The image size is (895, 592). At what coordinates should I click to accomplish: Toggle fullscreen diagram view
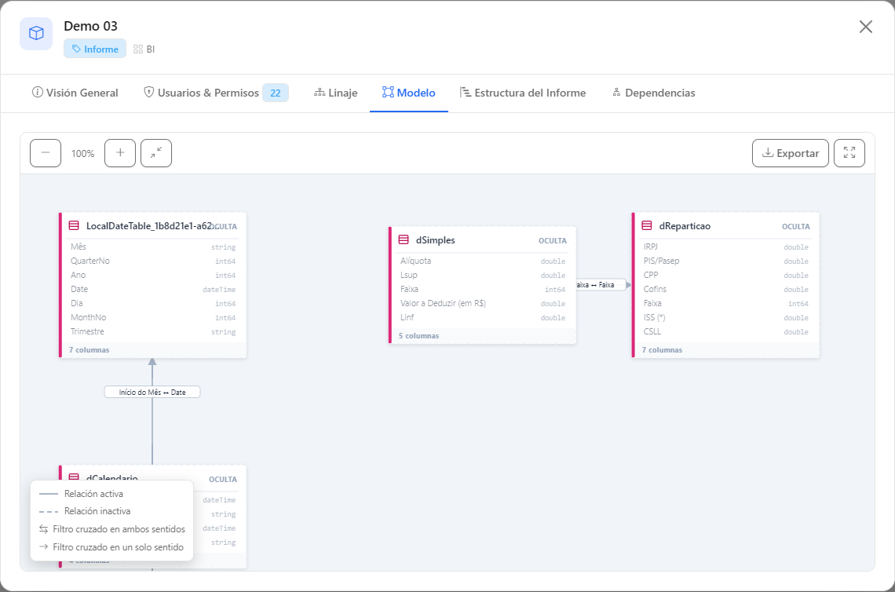(849, 153)
